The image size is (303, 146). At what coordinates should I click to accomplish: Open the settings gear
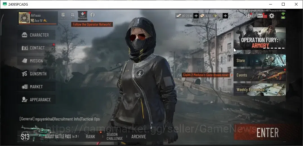(272, 16)
